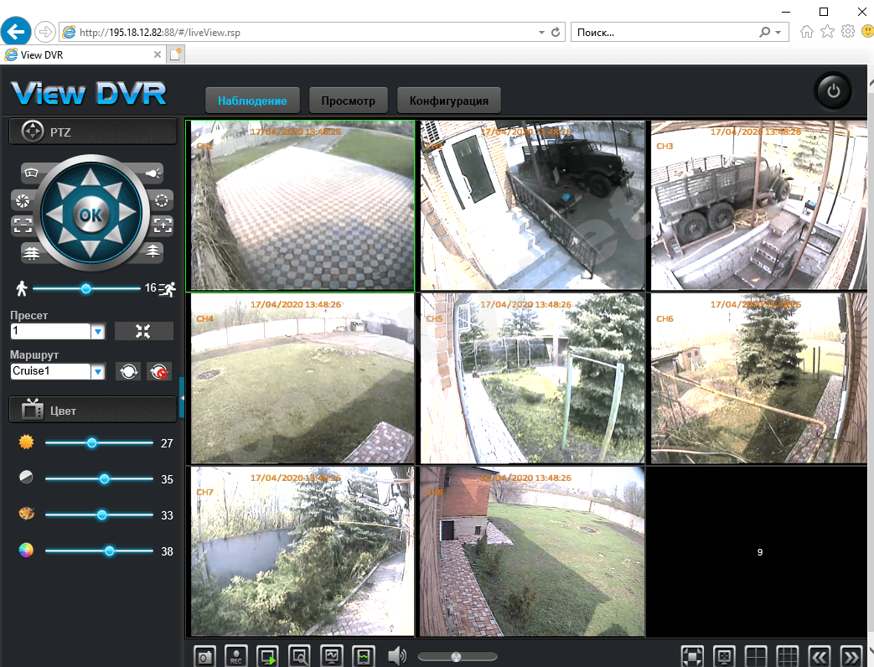Screen dimensions: 874x667
Task: Select the four-camera grid layout
Action: (757, 656)
